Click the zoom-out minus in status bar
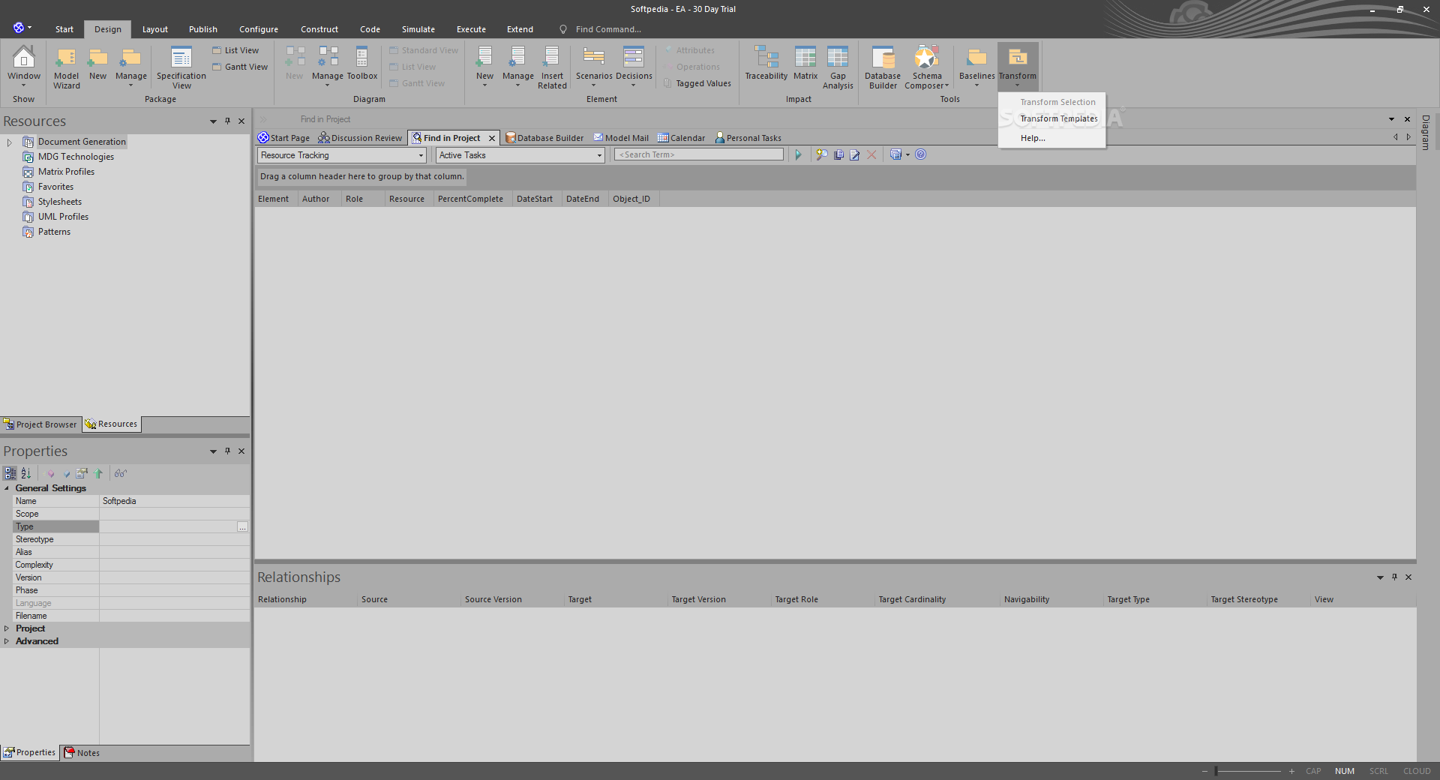The width and height of the screenshot is (1440, 780). [x=1204, y=771]
